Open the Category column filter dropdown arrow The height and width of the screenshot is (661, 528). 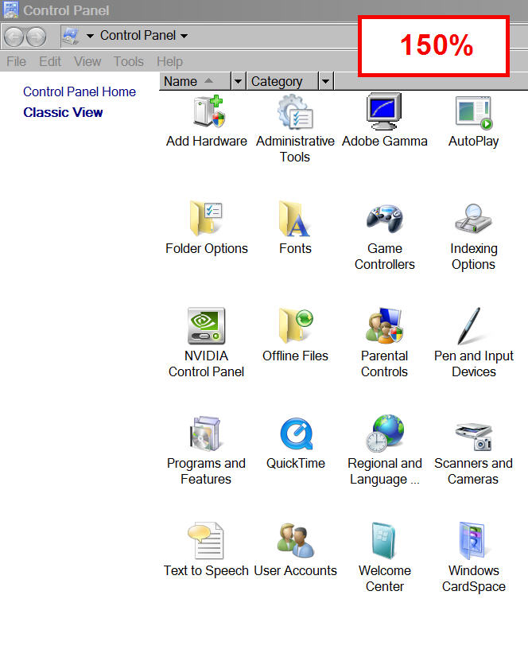(326, 81)
